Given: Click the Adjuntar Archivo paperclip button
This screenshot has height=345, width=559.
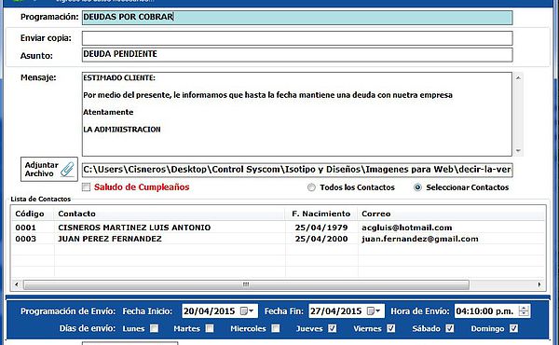Looking at the screenshot, I should (x=49, y=169).
